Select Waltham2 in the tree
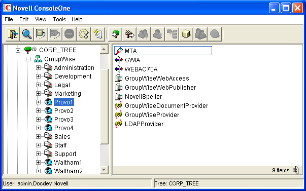This screenshot has height=191, width=306. pos(69,171)
